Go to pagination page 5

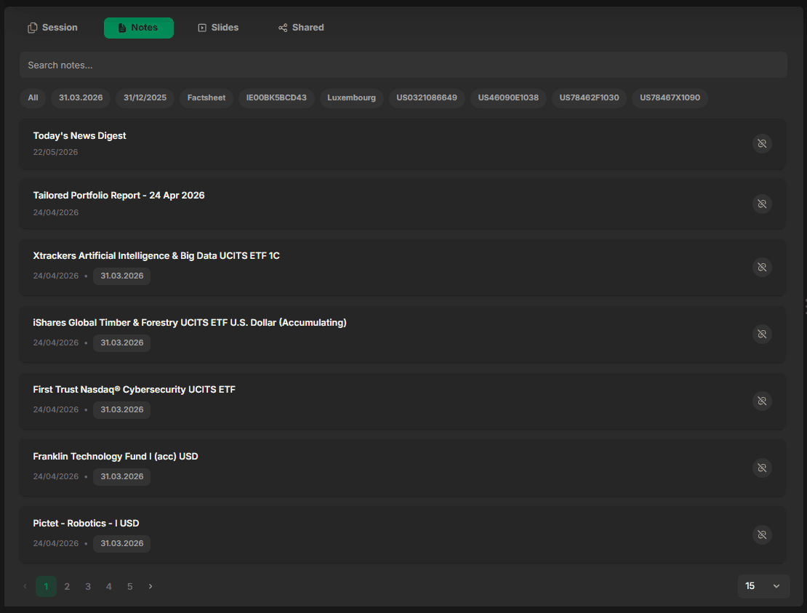[x=129, y=586]
